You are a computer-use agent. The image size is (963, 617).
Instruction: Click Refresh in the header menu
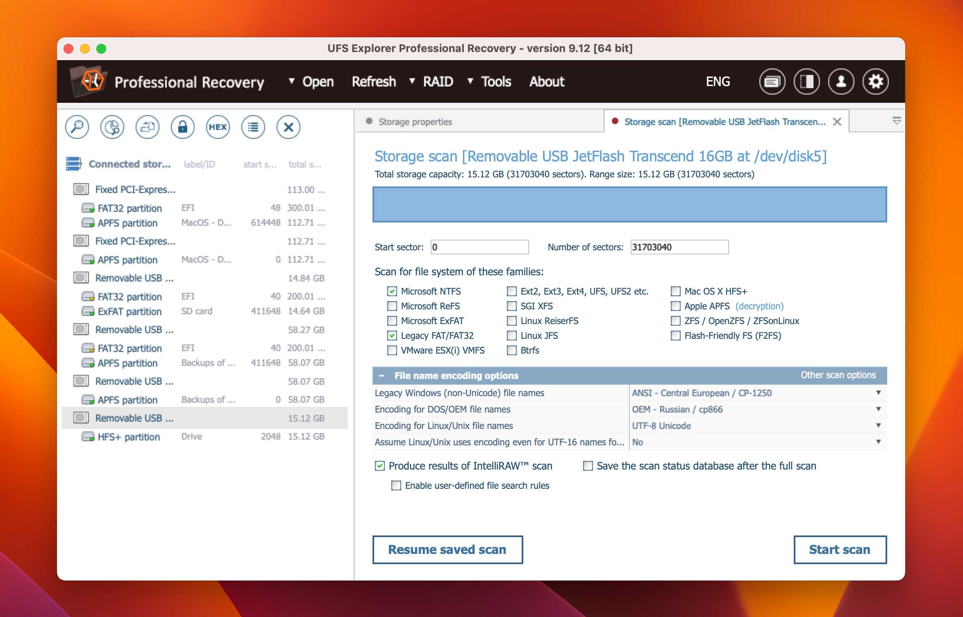[x=374, y=82]
